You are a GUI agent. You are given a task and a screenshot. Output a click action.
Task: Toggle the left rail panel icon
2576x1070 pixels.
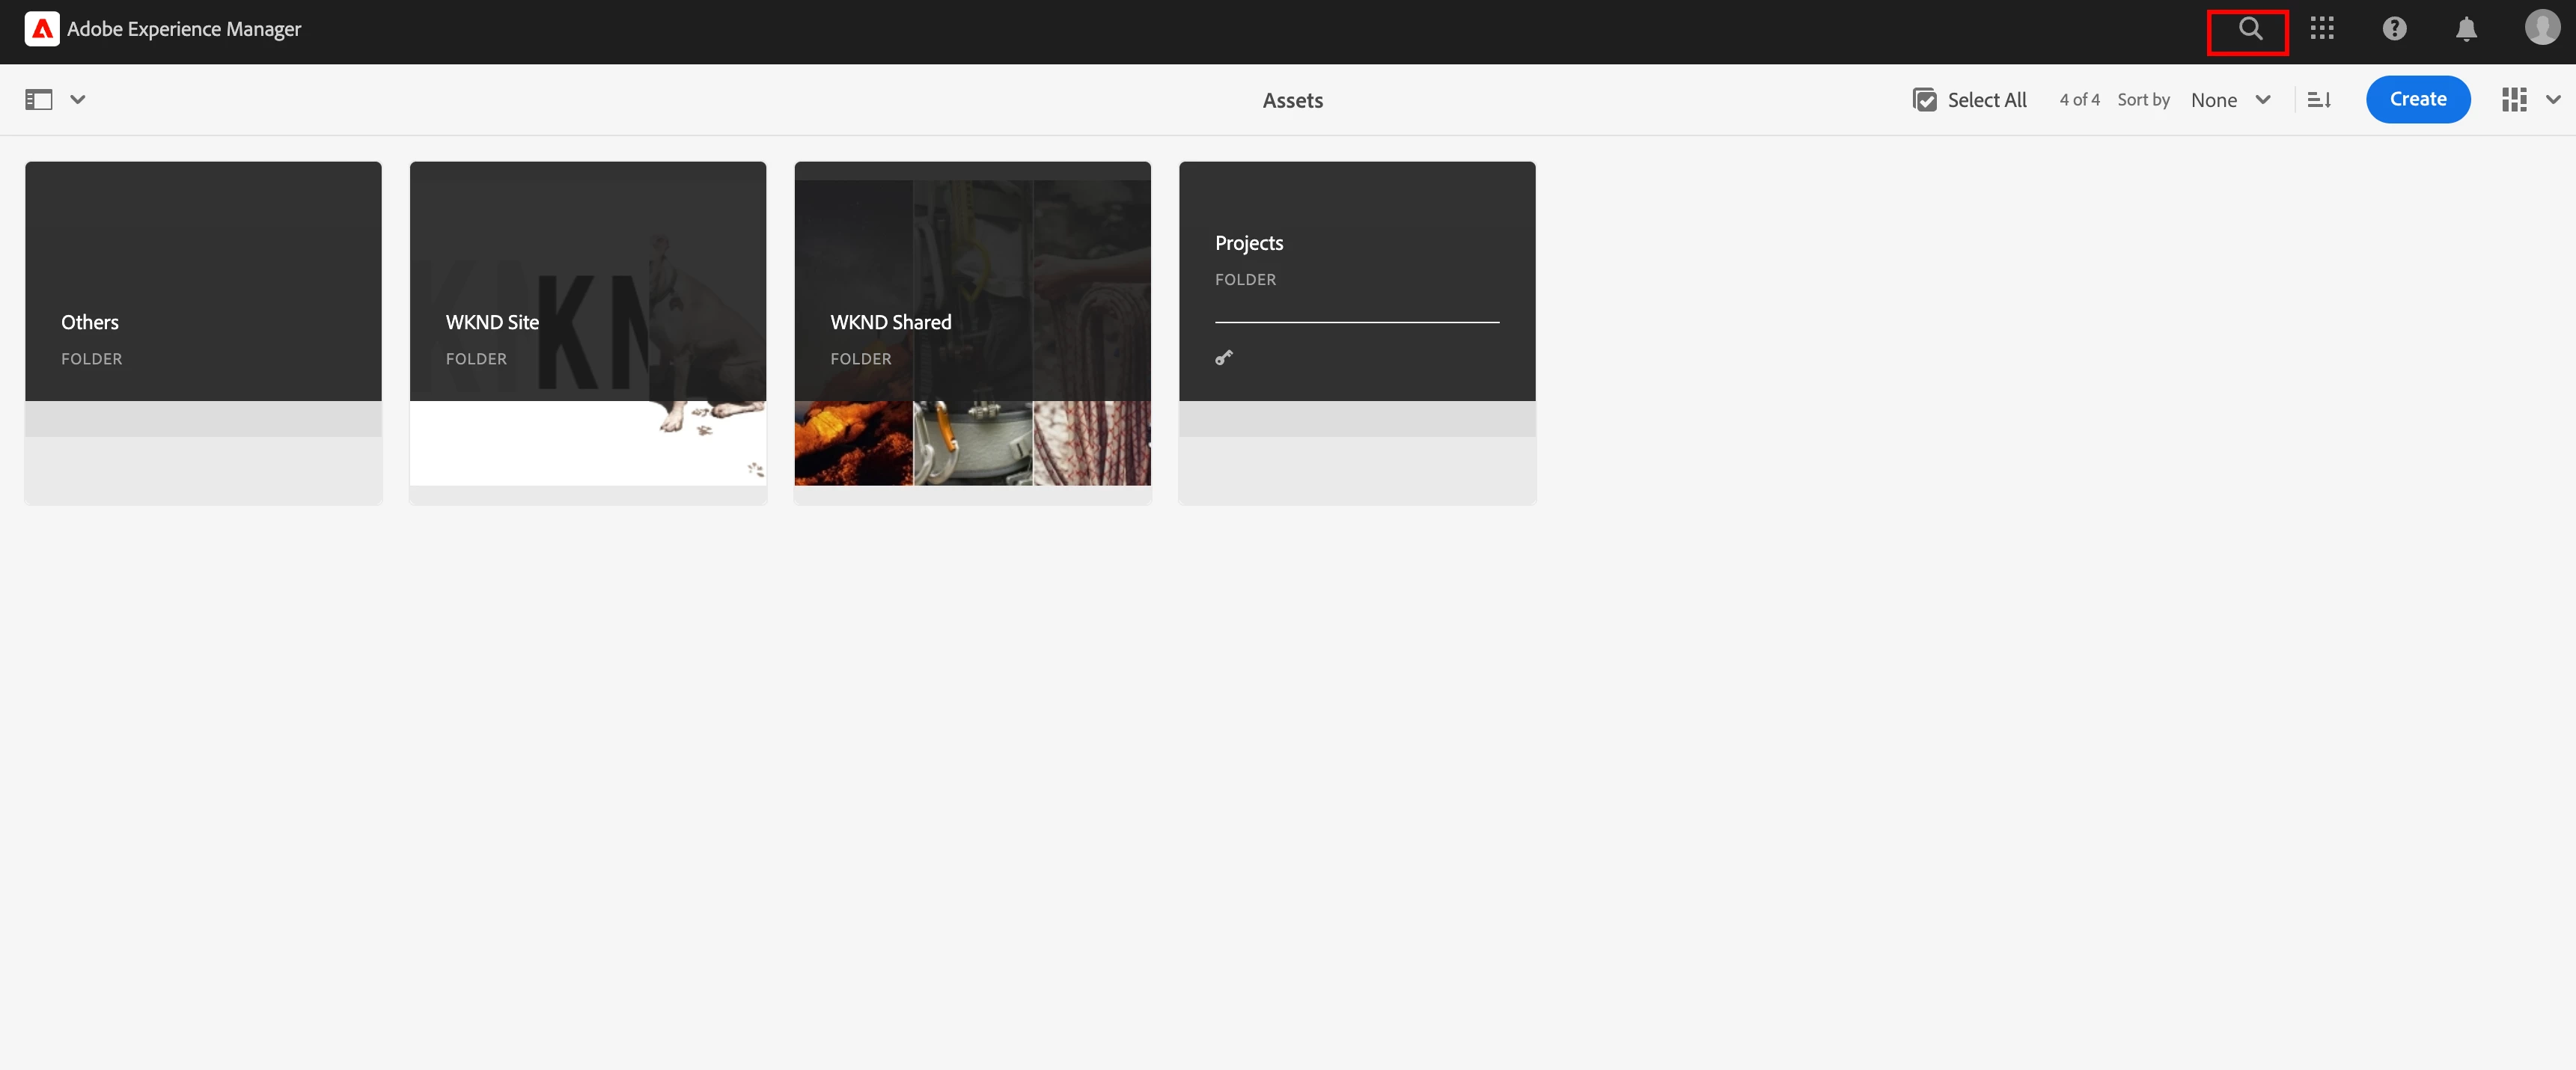[x=38, y=100]
